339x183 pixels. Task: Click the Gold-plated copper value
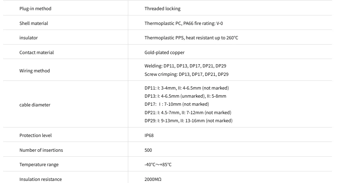(164, 52)
